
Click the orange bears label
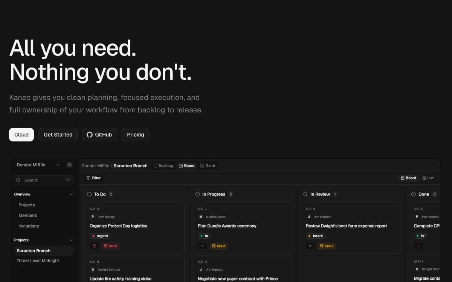(x=316, y=236)
